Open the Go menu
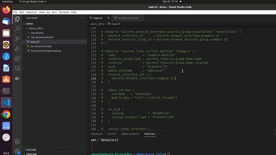 click(48, 12)
